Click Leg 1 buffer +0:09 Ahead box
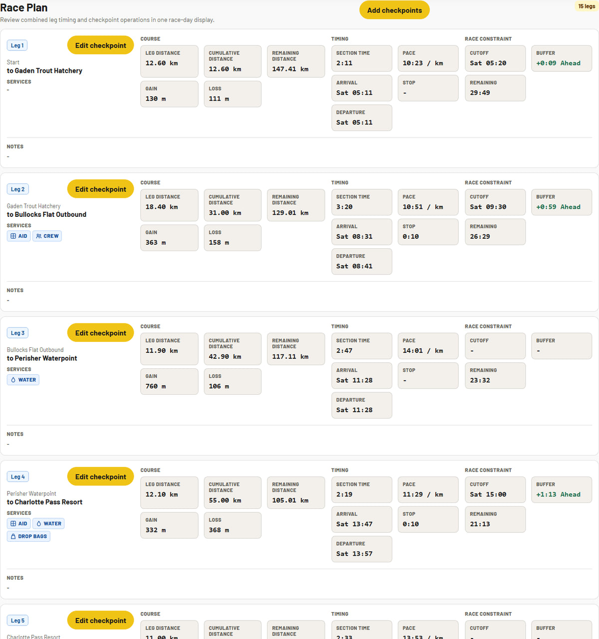This screenshot has width=599, height=639. [x=562, y=59]
